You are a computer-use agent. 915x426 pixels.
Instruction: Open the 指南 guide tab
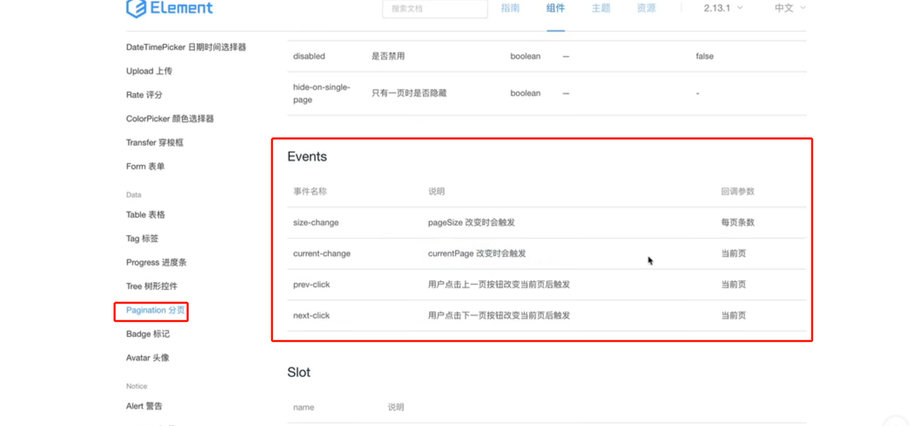510,8
